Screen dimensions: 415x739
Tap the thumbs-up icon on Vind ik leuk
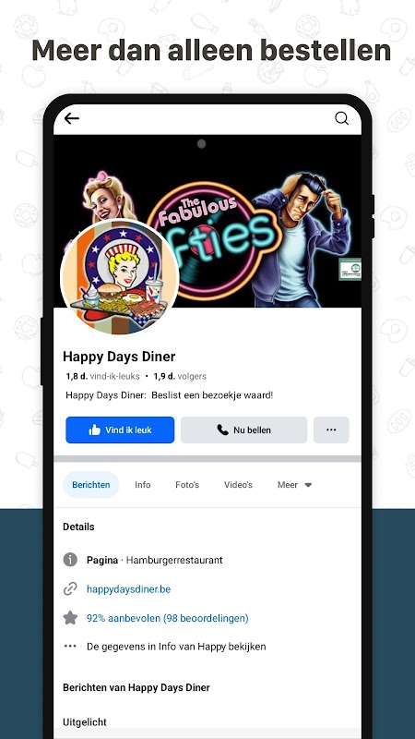[95, 430]
